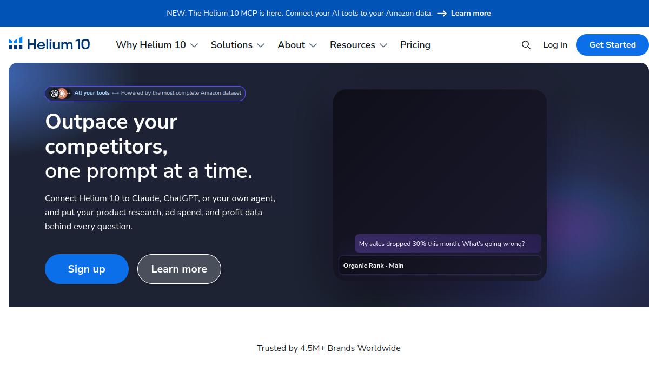Click the Connect Helium 10 to Claude paragraph

[160, 213]
